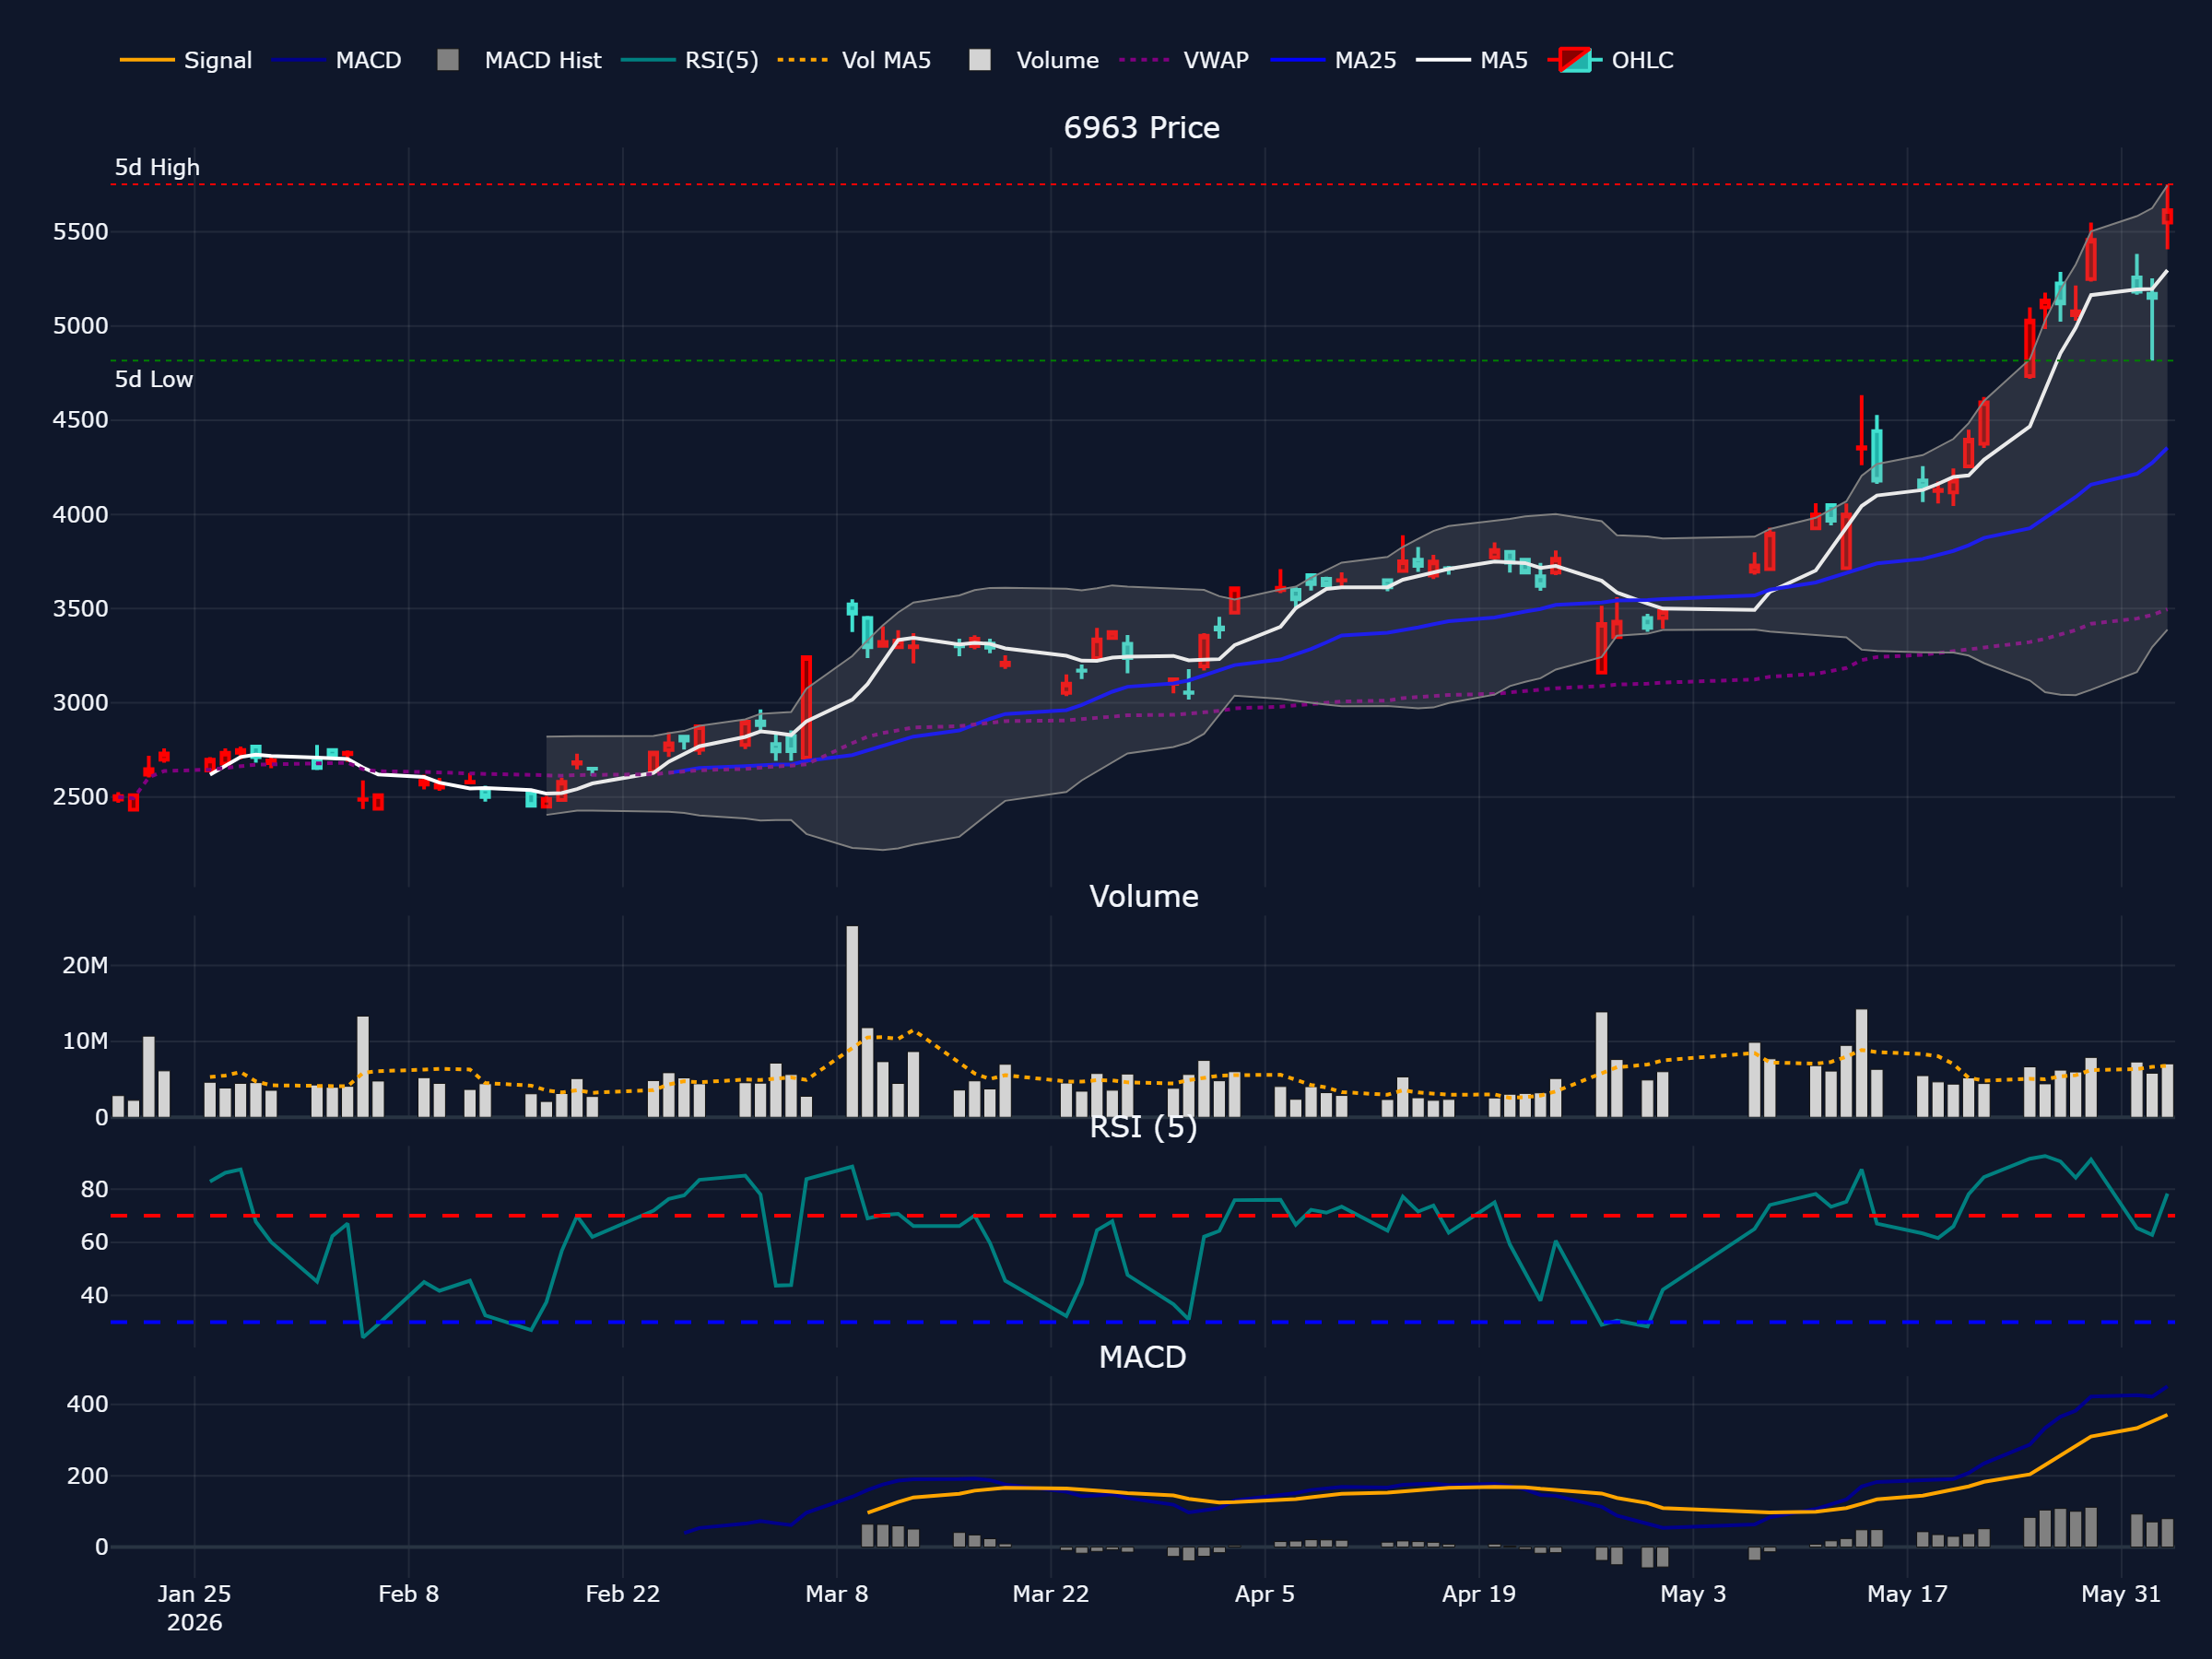Click the '6963 Price' chart title
Viewport: 2212px width, 1659px height.
click(1141, 128)
